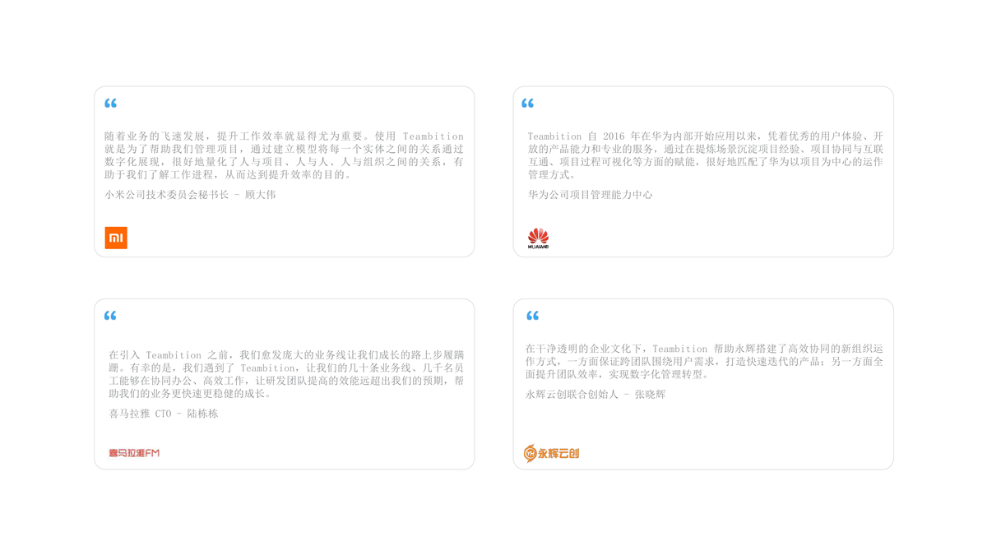Screen dimensions: 987x555
Task: Click the Huawei testimonial paragraph starting Teambition 自 2016
Action: pos(706,155)
